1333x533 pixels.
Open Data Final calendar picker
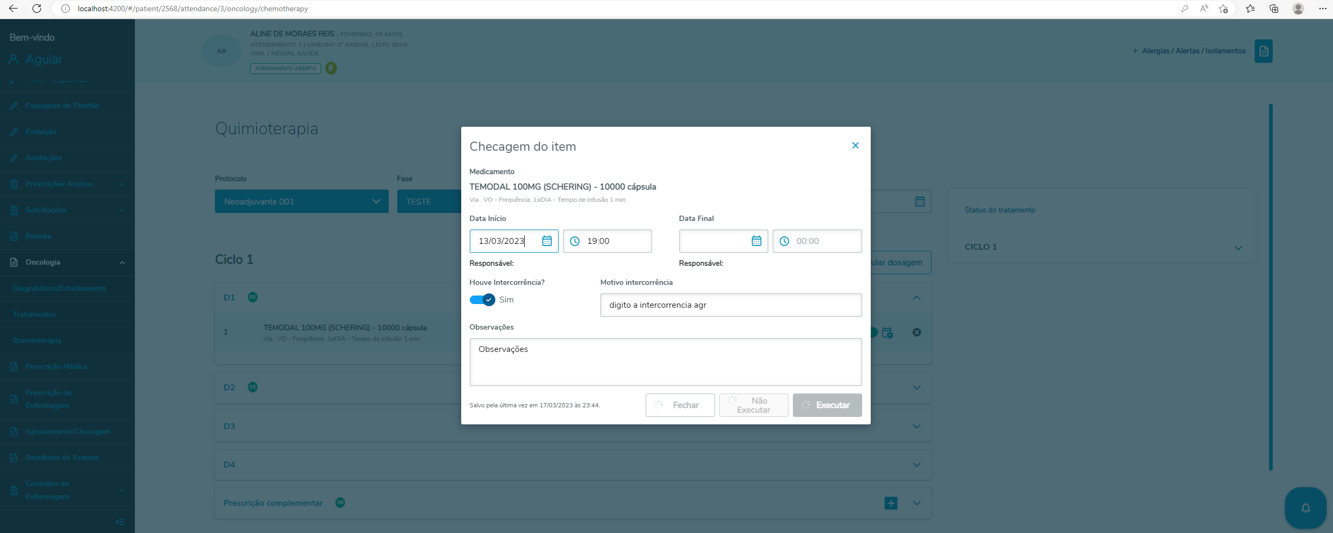tap(757, 241)
